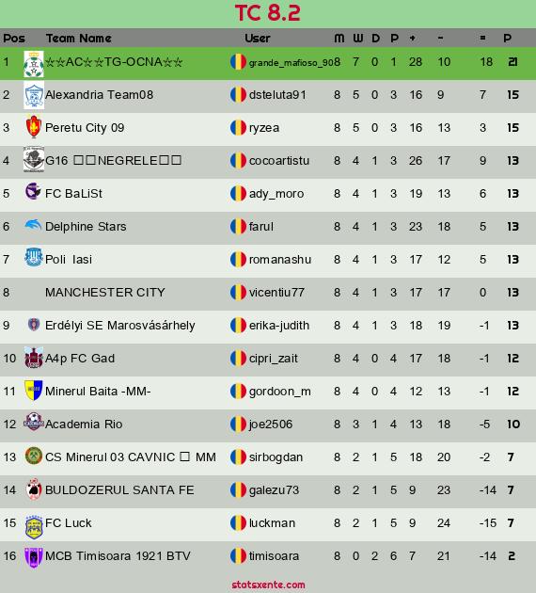Click the TC 8.2 league title

point(268,13)
